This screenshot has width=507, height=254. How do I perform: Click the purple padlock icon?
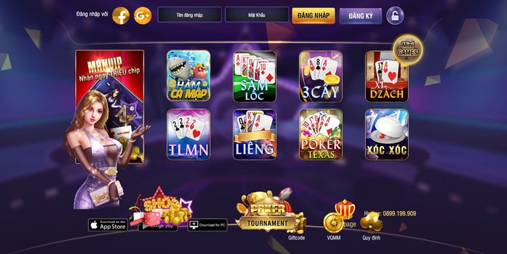tap(395, 15)
